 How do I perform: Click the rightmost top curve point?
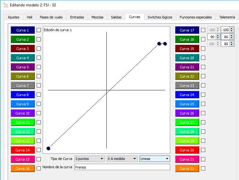[165, 44]
